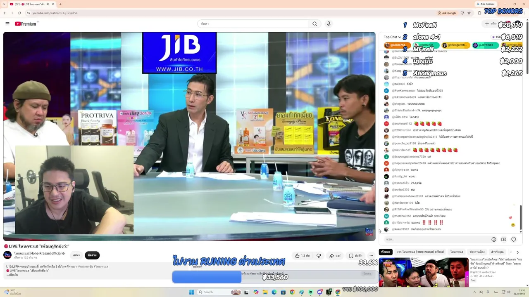The height and width of the screenshot is (297, 529).
Task: Select the ข่าวการเมือง filter chip
Action: pyautogui.click(x=477, y=252)
